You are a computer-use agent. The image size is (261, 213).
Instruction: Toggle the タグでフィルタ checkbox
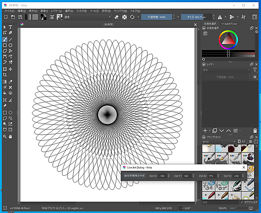click(x=242, y=202)
